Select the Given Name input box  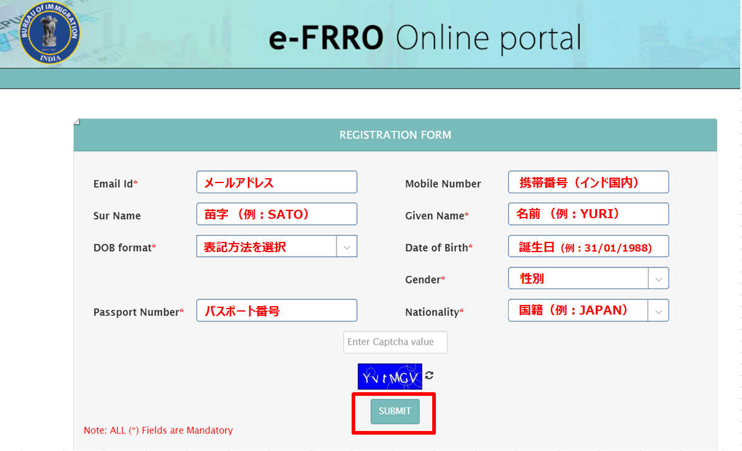tap(588, 213)
